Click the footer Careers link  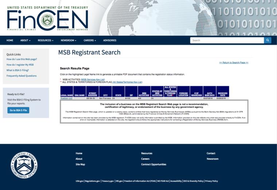(x=145, y=159)
